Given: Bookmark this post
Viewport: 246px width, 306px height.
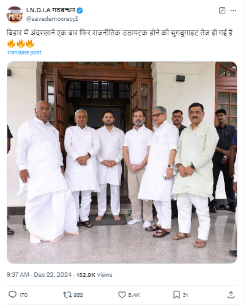Looking at the screenshot, I should click(x=176, y=294).
